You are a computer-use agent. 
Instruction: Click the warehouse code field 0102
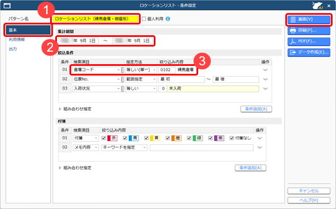pyautogui.click(x=167, y=70)
